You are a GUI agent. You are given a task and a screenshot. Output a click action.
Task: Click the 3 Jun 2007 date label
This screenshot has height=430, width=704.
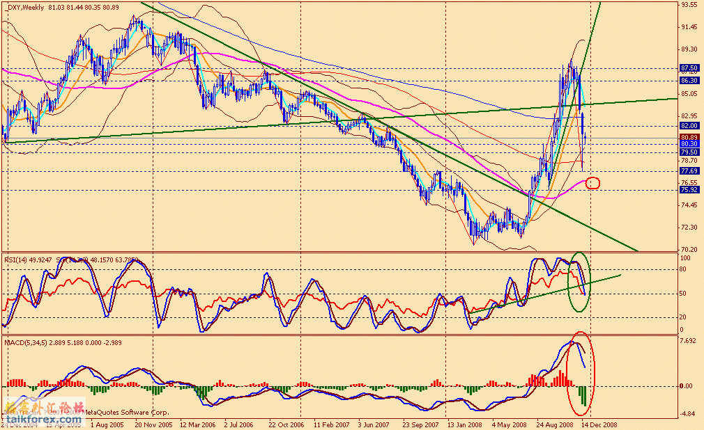[374, 424]
